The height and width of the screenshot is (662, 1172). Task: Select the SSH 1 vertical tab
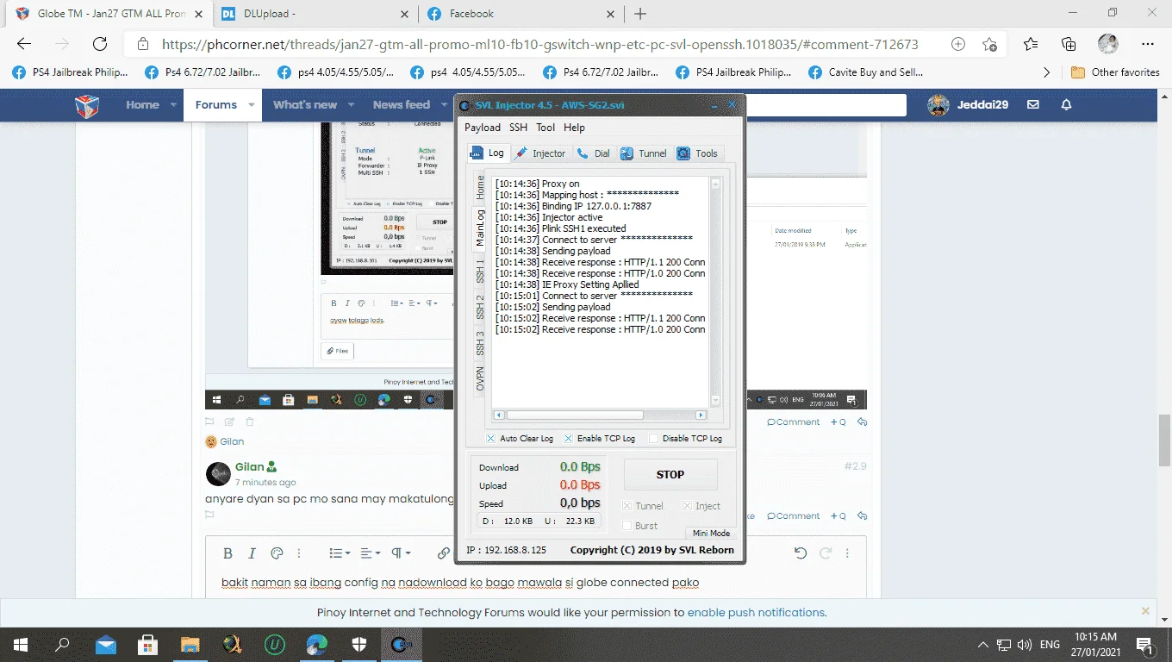point(480,271)
